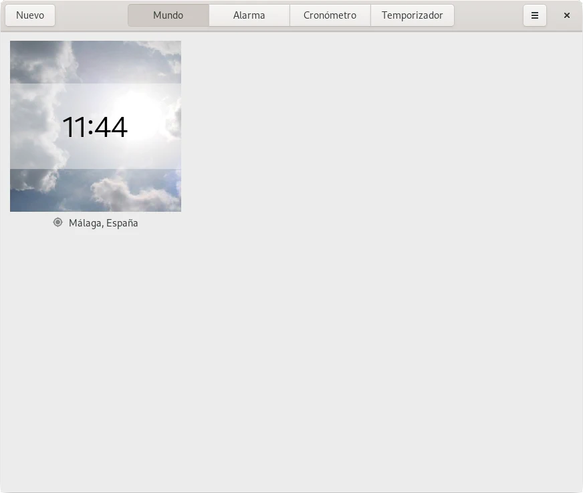Open the hamburger menu in the header
This screenshot has width=583, height=493.
point(534,15)
